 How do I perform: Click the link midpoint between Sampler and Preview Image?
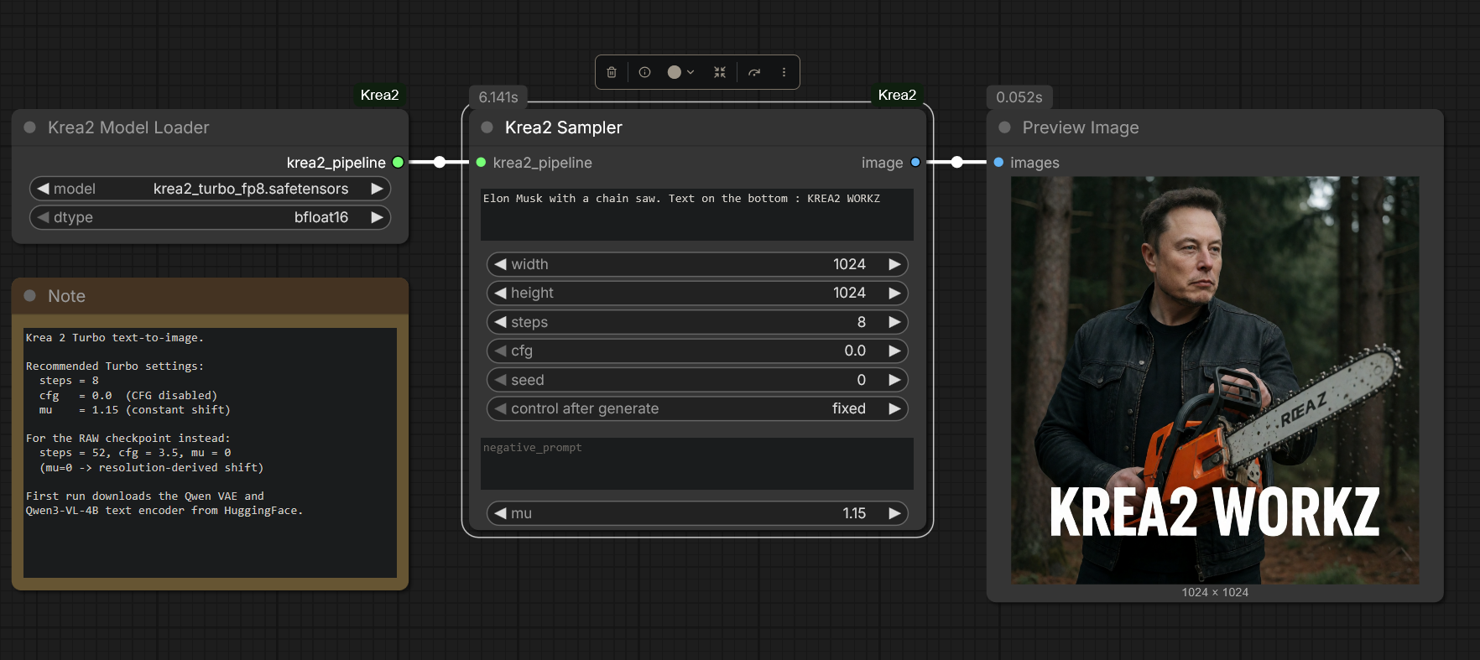click(957, 162)
